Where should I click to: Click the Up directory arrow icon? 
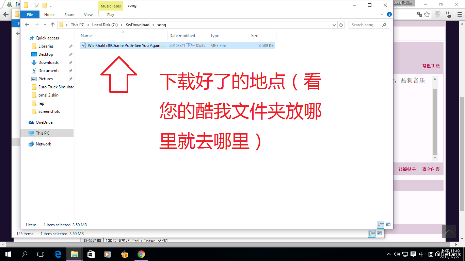(x=53, y=25)
